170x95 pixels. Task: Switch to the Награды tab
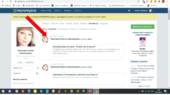click(104, 23)
